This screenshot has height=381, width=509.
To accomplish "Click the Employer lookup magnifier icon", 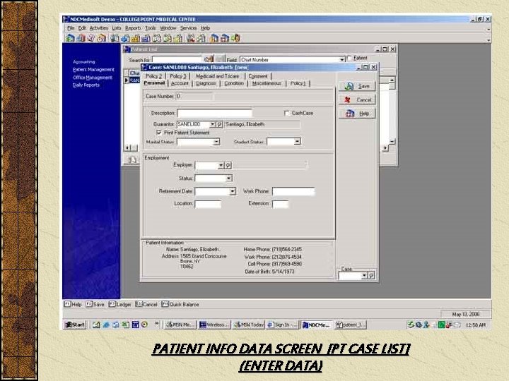I will coord(228,166).
